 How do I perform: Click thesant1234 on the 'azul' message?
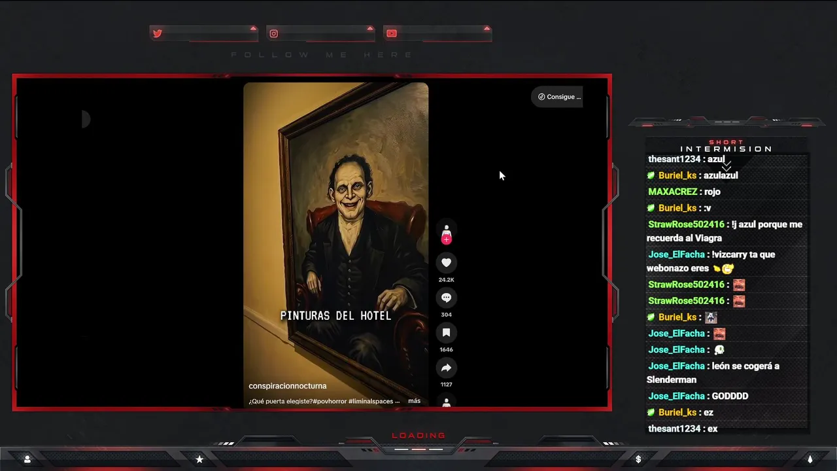point(674,159)
